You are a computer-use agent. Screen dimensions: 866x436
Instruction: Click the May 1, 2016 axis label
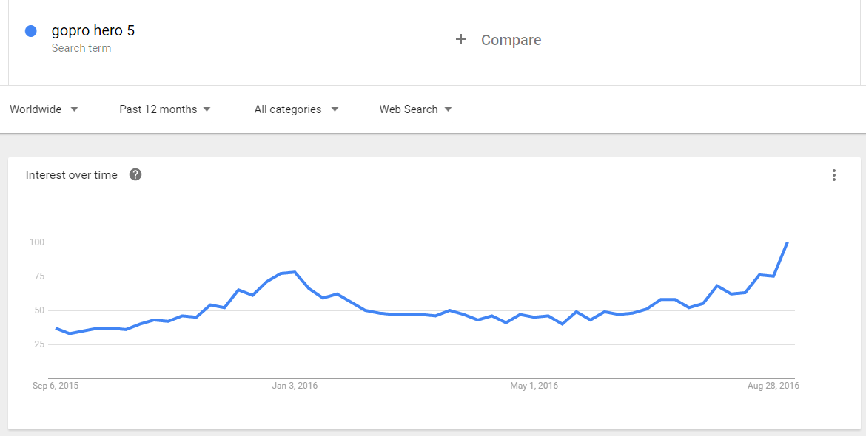(x=534, y=386)
